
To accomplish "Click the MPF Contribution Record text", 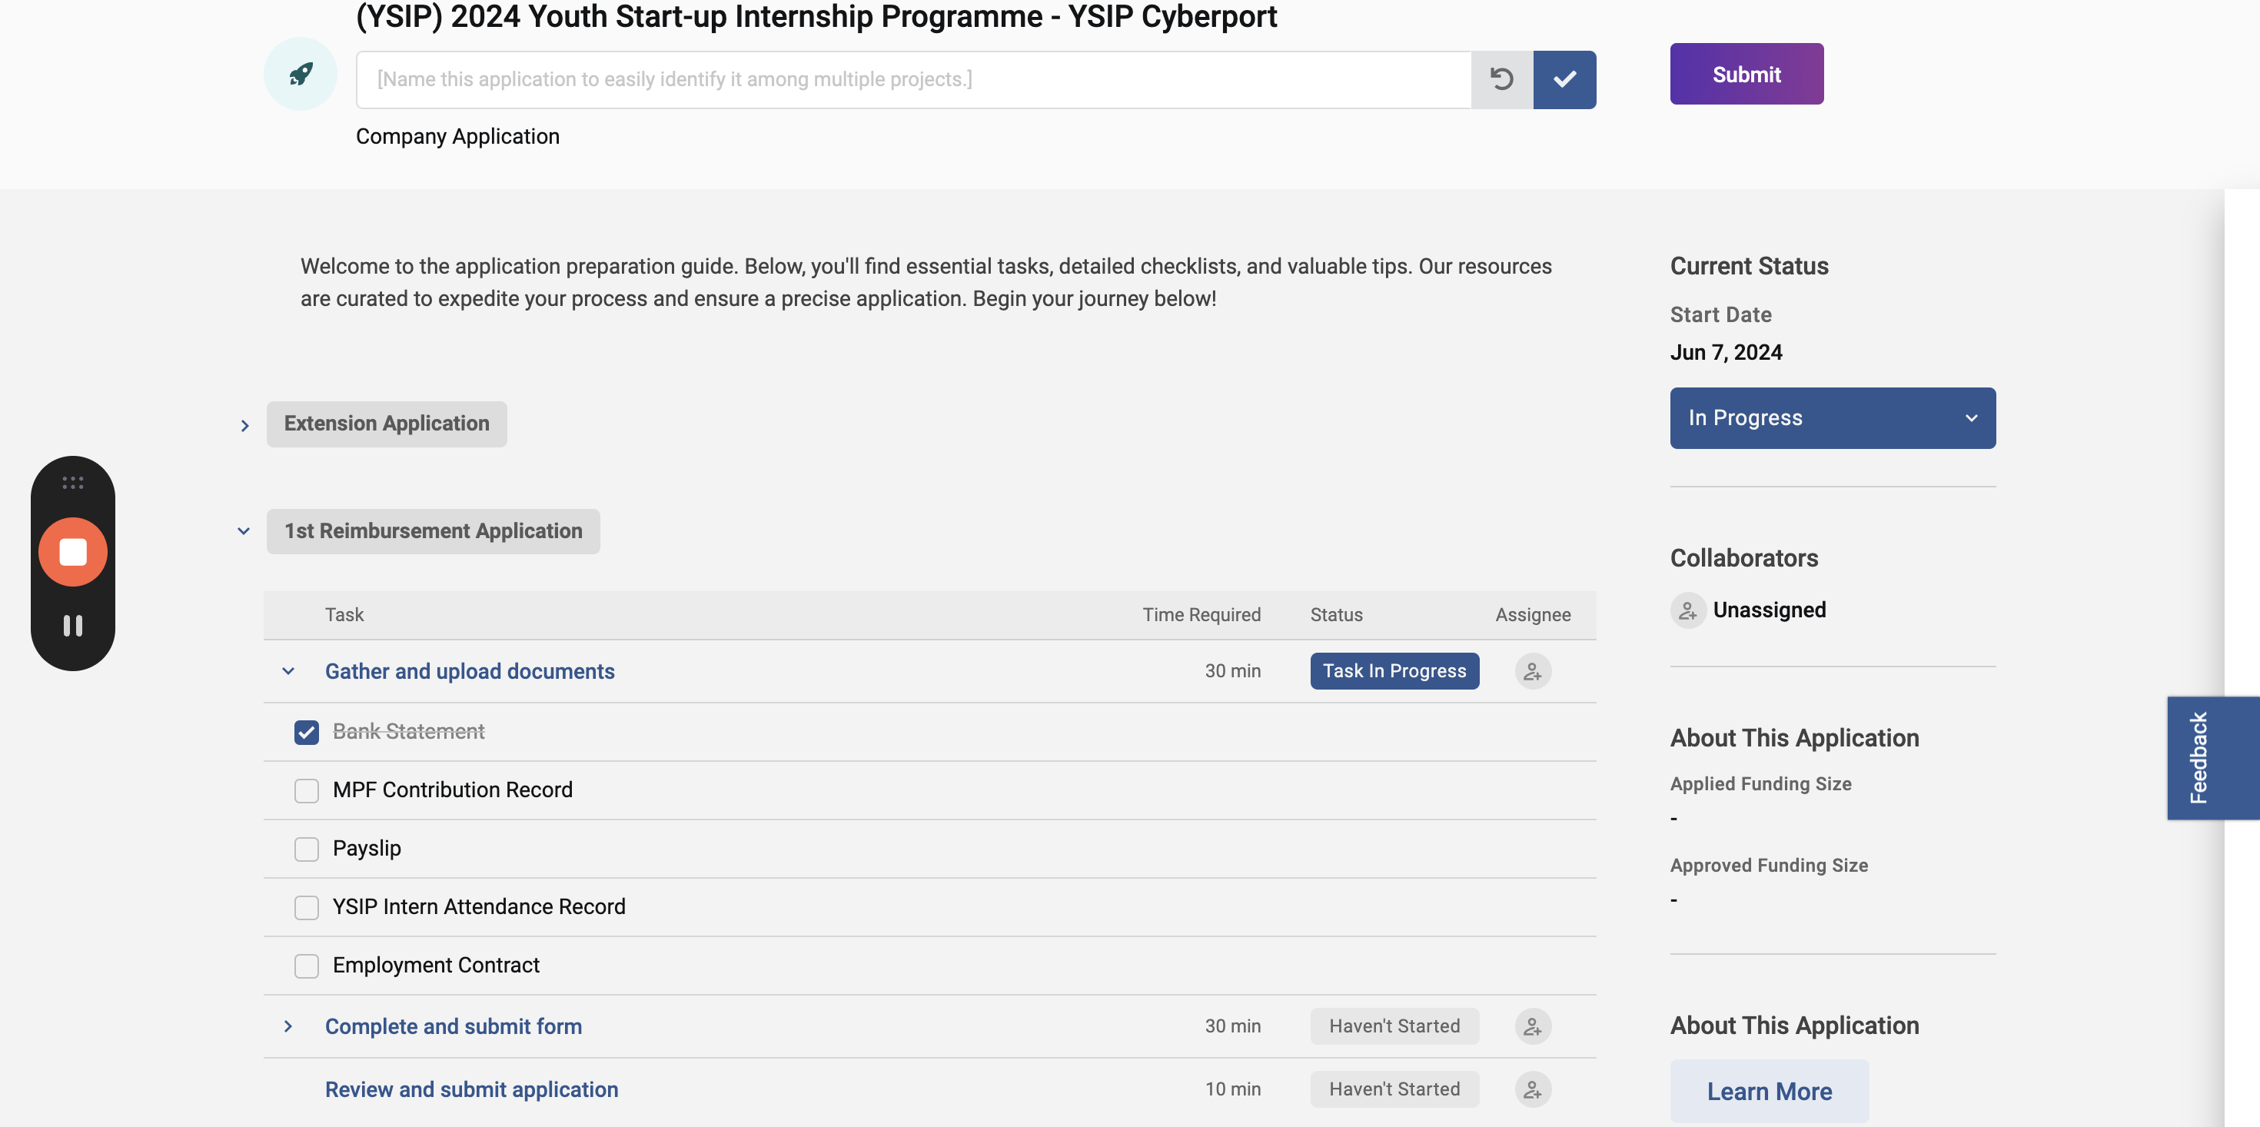I will [452, 790].
